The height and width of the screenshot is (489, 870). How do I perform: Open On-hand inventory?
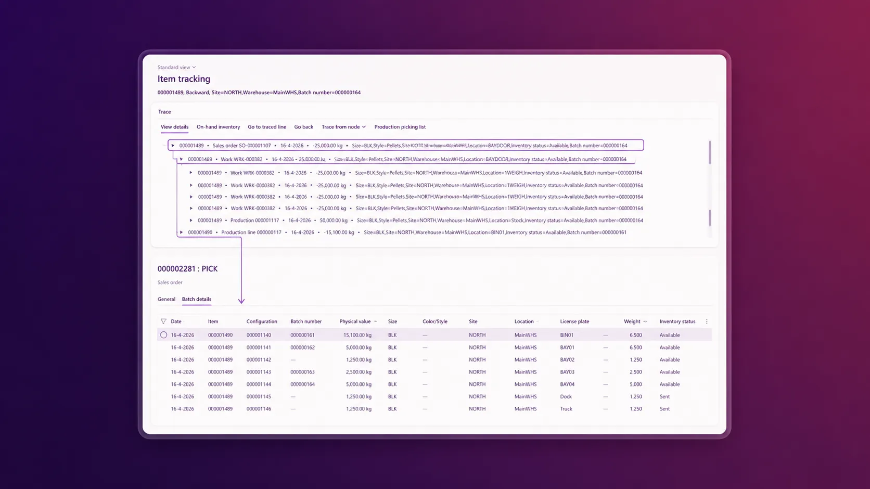[218, 127]
